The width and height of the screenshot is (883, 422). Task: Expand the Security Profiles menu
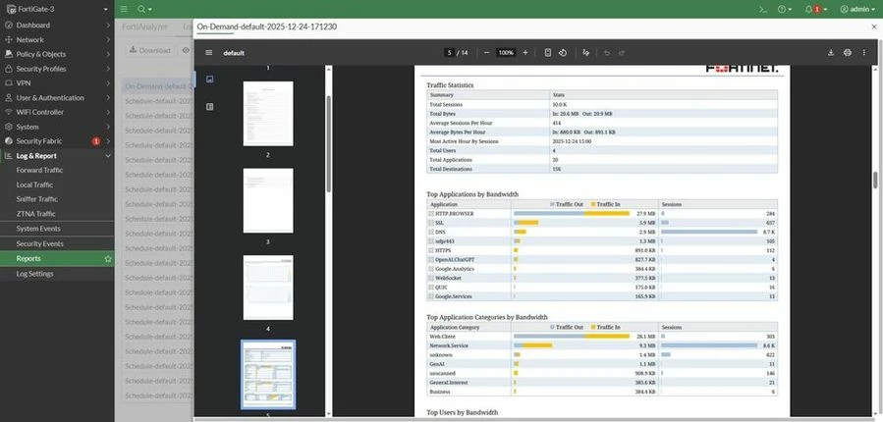click(57, 69)
